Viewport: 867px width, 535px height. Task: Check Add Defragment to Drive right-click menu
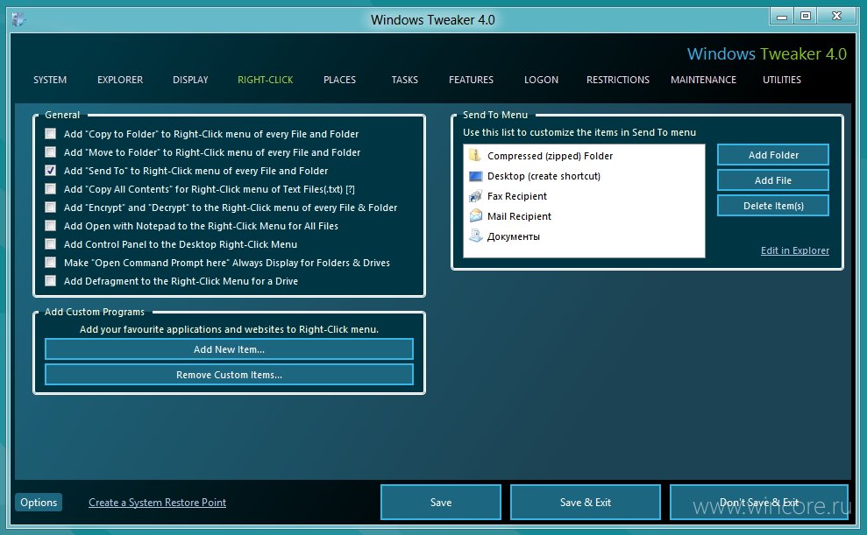pos(50,281)
